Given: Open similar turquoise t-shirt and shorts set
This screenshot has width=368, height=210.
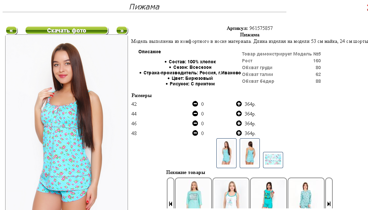Looking at the screenshot, I should click(269, 193).
